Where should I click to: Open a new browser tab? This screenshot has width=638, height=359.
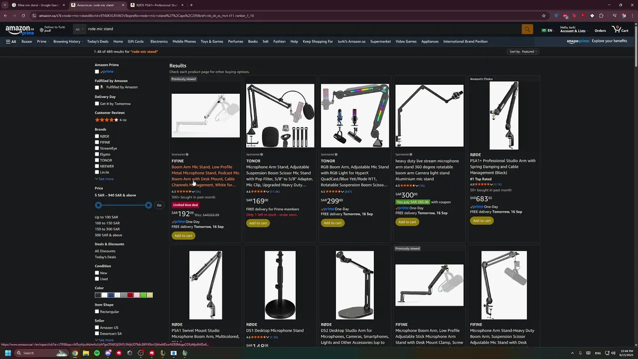(x=191, y=5)
